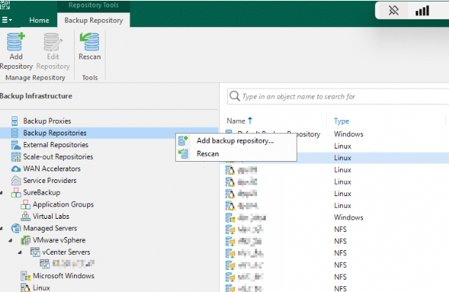Collapse the VMware vSphere node arrow

point(10,241)
